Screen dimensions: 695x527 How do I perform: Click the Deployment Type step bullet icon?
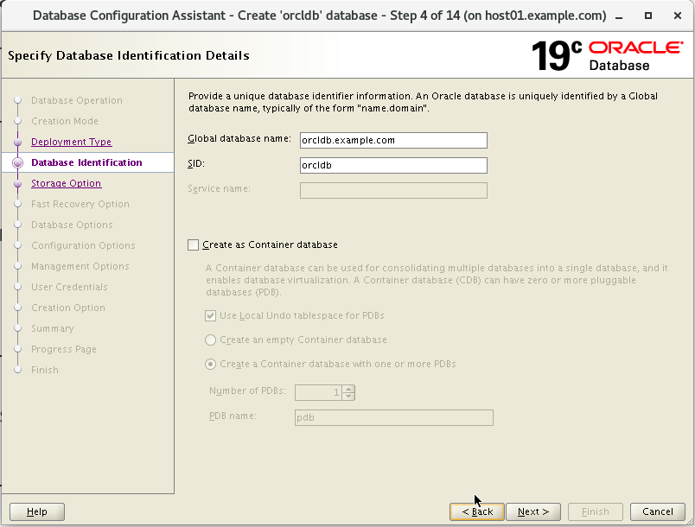[x=18, y=143]
